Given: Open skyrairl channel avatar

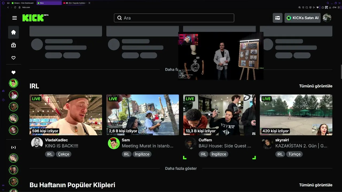Looking at the screenshot, I should pos(267,143).
